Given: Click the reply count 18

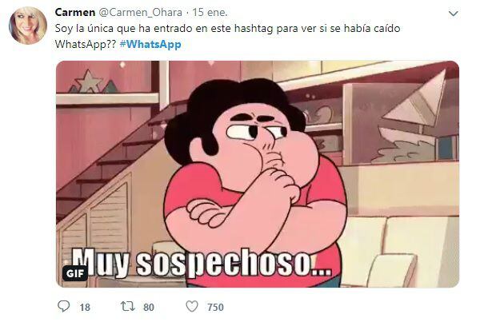Looking at the screenshot, I should tap(85, 307).
